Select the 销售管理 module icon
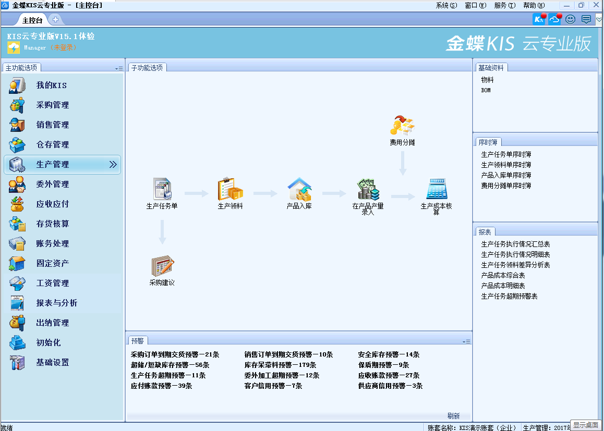Screen dimensions: 604x431 click(17, 125)
